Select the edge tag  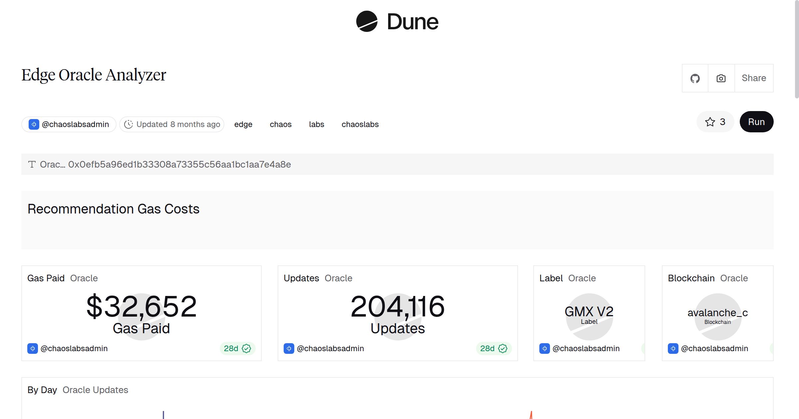tap(243, 124)
